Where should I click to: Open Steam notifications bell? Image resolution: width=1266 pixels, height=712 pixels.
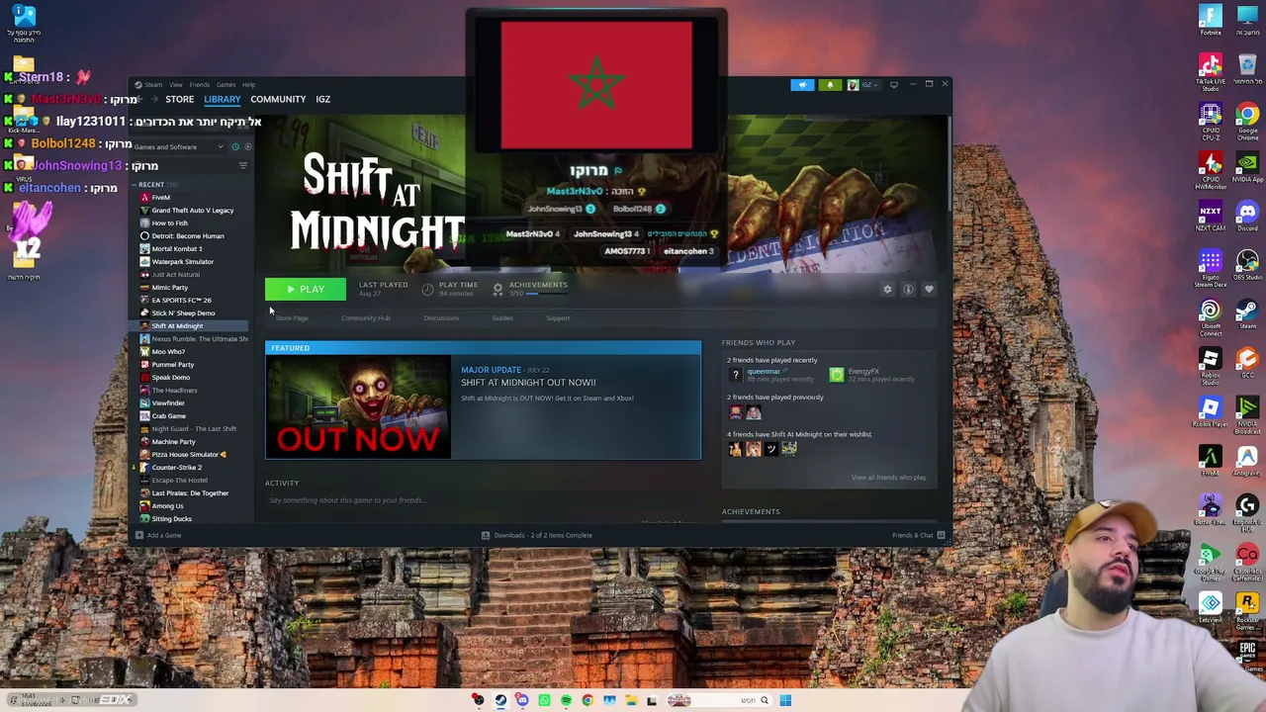click(x=830, y=85)
